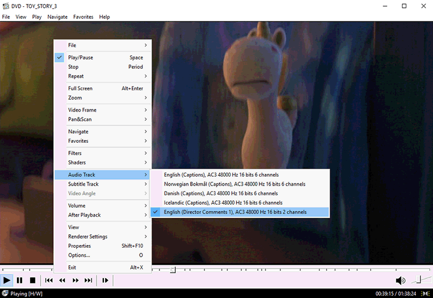This screenshot has height=298, width=433.
Task: Open the View submenu in the context menu
Action: click(103, 227)
